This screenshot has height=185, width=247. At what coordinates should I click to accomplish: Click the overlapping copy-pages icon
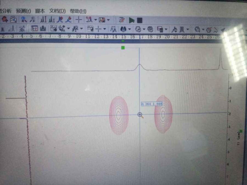[x=160, y=29]
